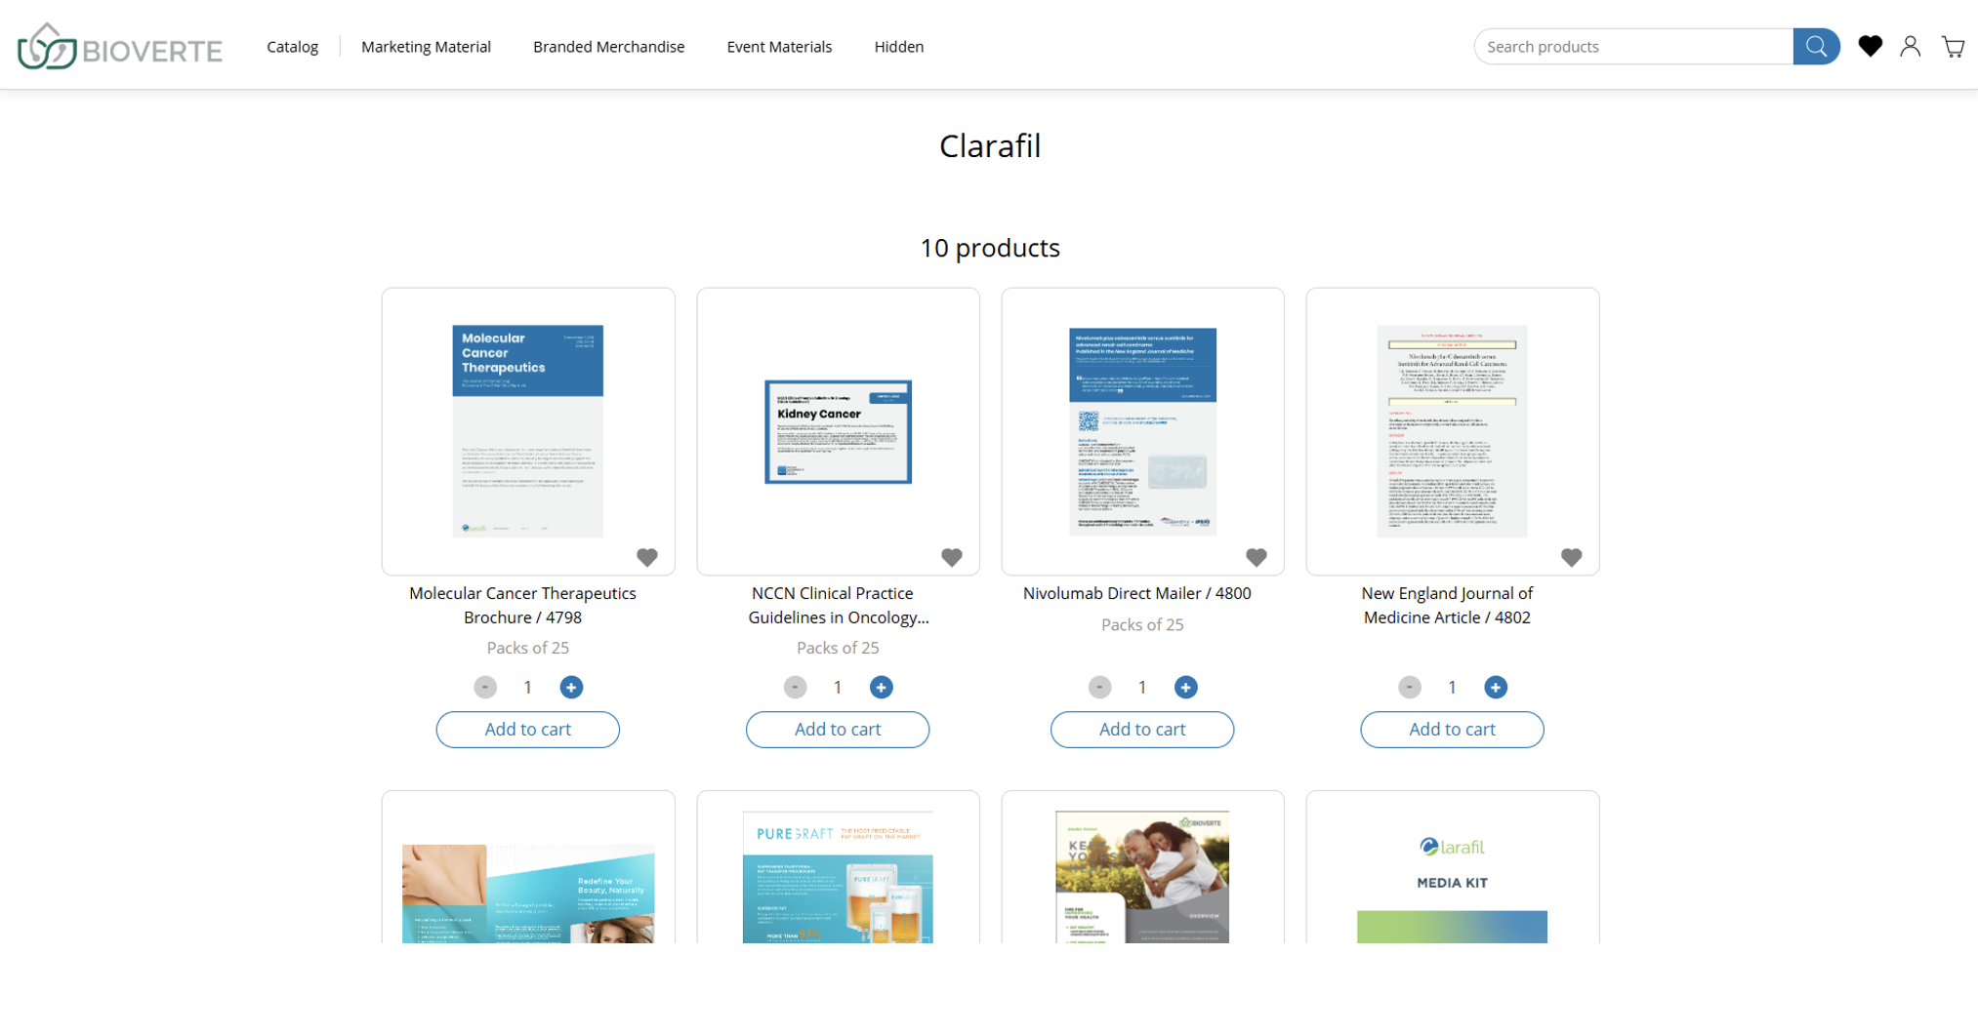Open the Molecular Cancer Therapeutics brochure thumbnail
Screen dimensions: 1978x1034
point(527,431)
